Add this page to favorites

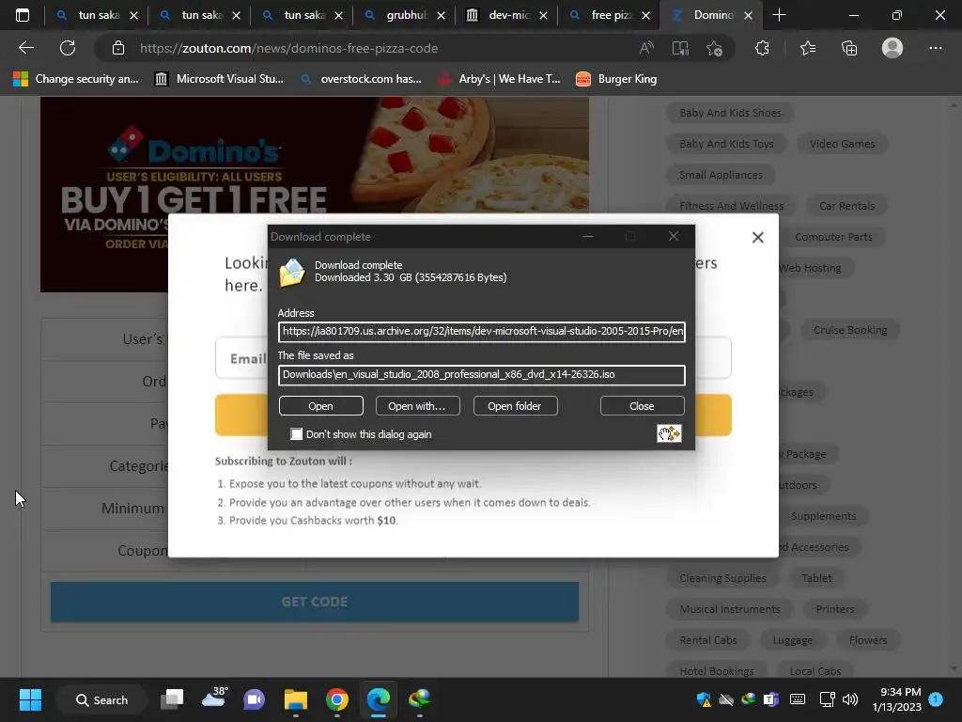(x=714, y=48)
